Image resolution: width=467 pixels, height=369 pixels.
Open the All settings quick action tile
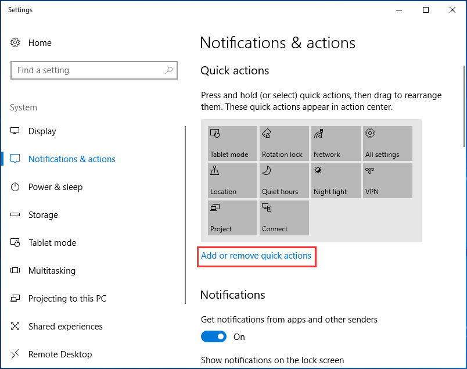[387, 144]
